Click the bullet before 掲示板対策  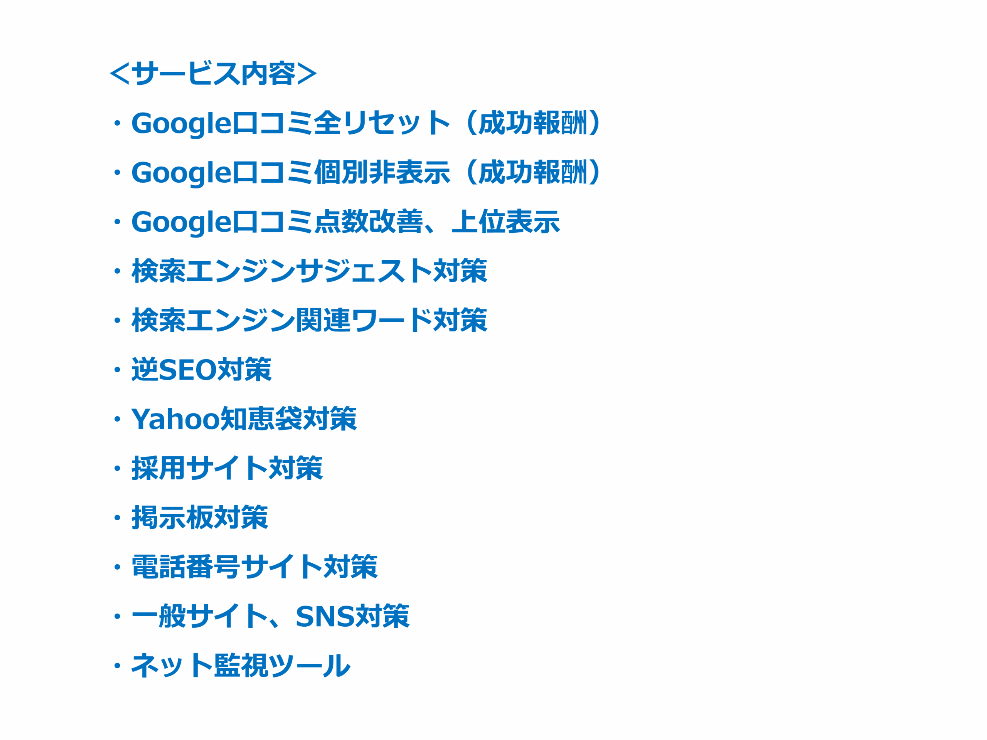117,518
